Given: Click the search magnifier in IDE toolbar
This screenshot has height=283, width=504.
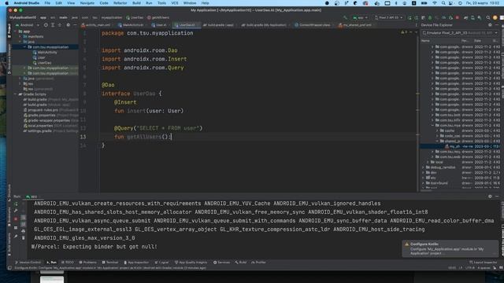Looking at the screenshot, I should coord(488,17).
